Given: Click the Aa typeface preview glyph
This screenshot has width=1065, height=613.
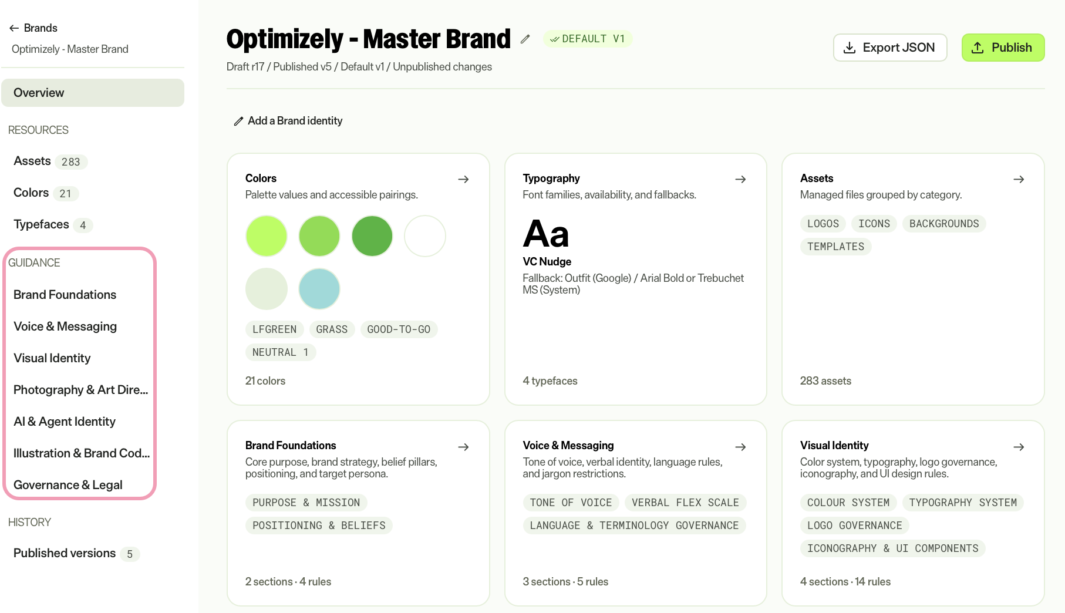Looking at the screenshot, I should point(546,234).
